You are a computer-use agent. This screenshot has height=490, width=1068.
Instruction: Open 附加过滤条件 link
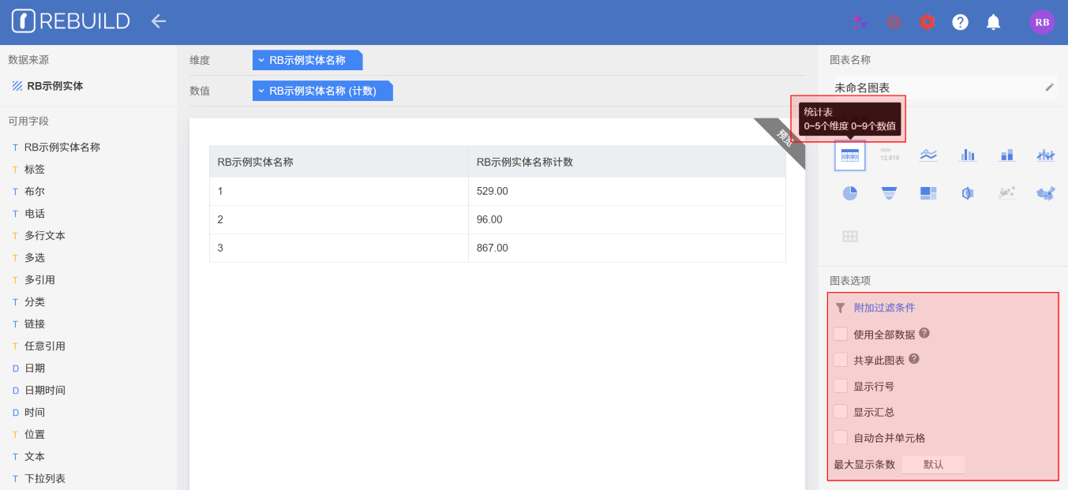884,309
